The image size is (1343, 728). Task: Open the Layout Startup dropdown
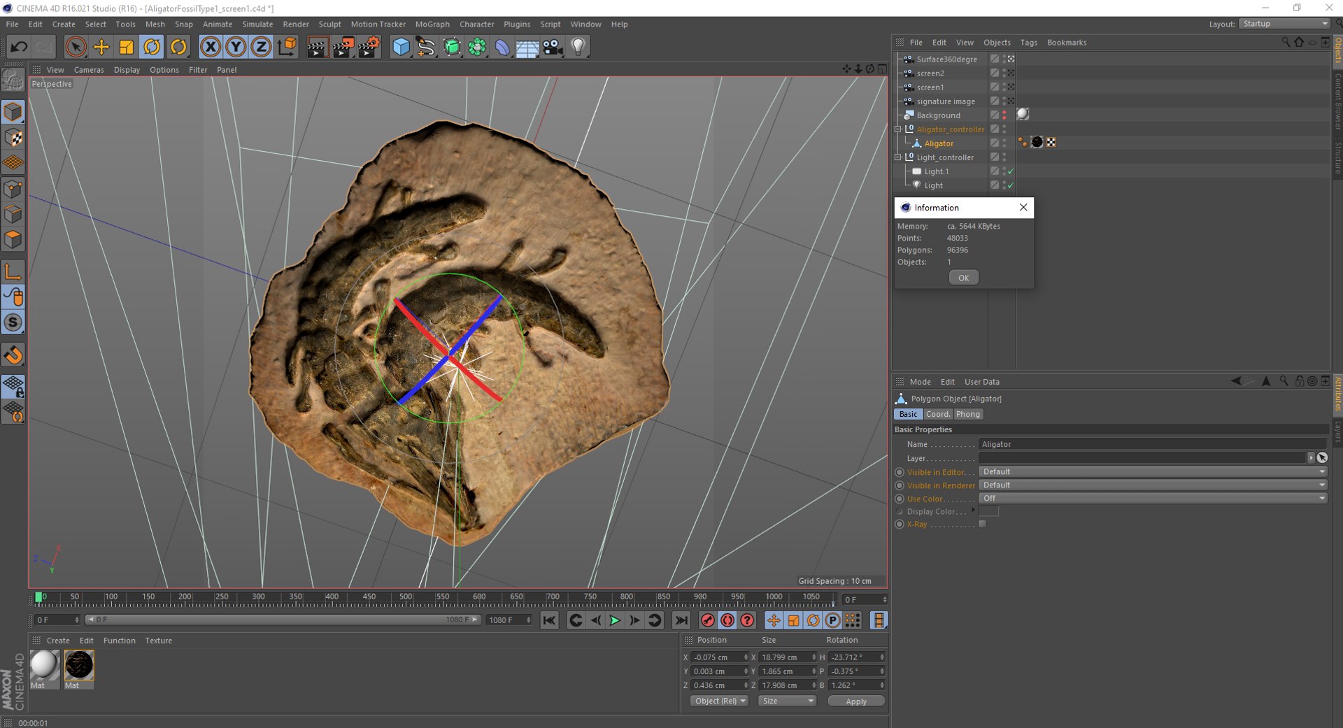pyautogui.click(x=1284, y=24)
